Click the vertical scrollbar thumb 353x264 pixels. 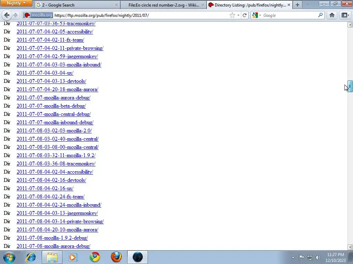(350, 86)
